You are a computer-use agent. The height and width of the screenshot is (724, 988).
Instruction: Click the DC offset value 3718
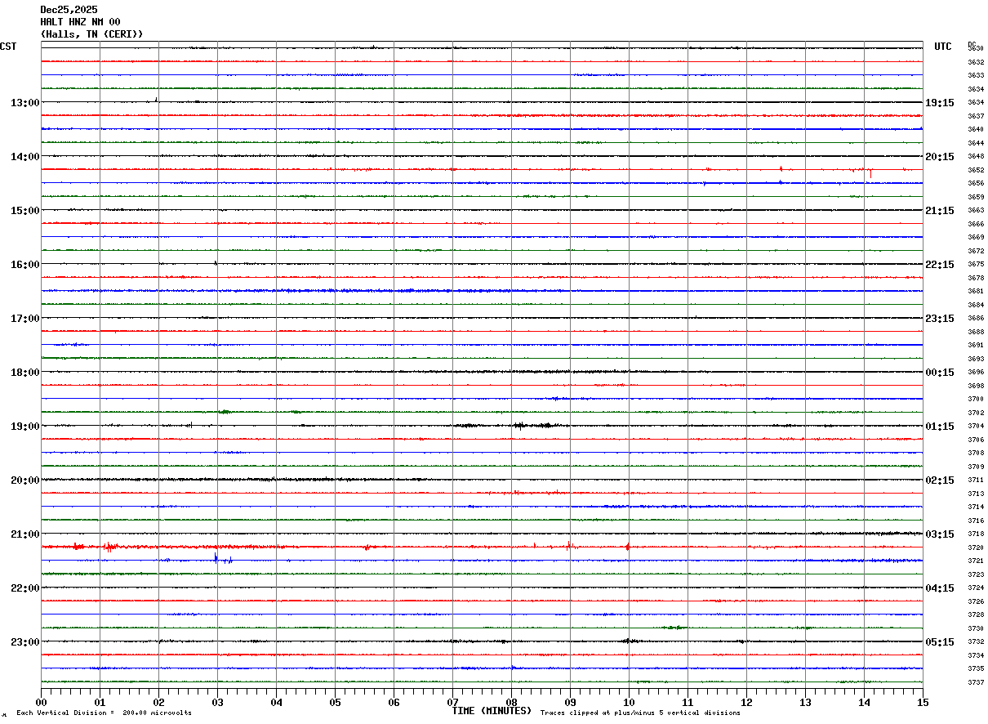pyautogui.click(x=976, y=534)
